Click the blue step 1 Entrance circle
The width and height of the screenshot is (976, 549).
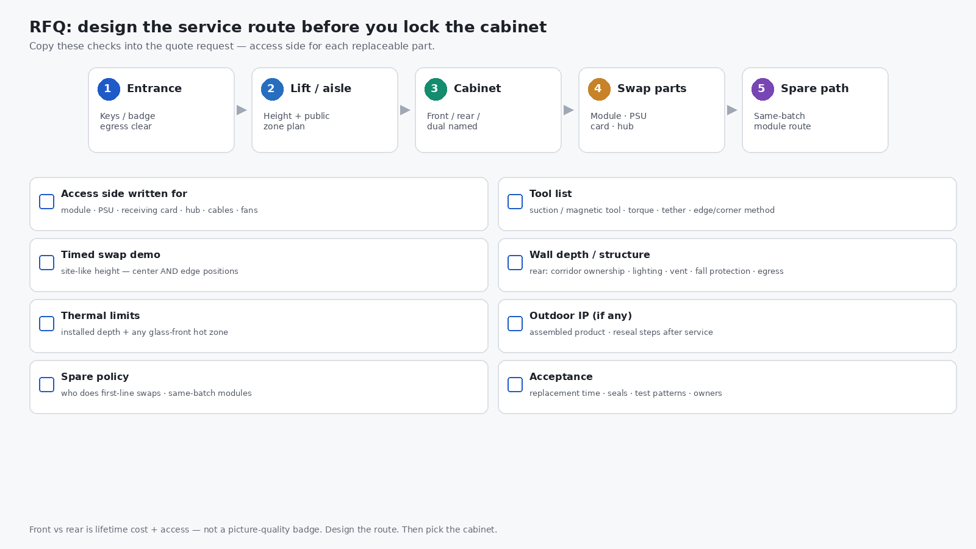click(x=109, y=89)
